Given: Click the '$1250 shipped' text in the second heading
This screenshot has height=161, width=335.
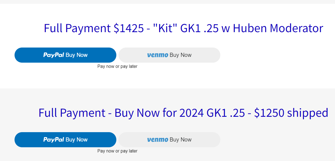Looking at the screenshot, I should point(291,113).
